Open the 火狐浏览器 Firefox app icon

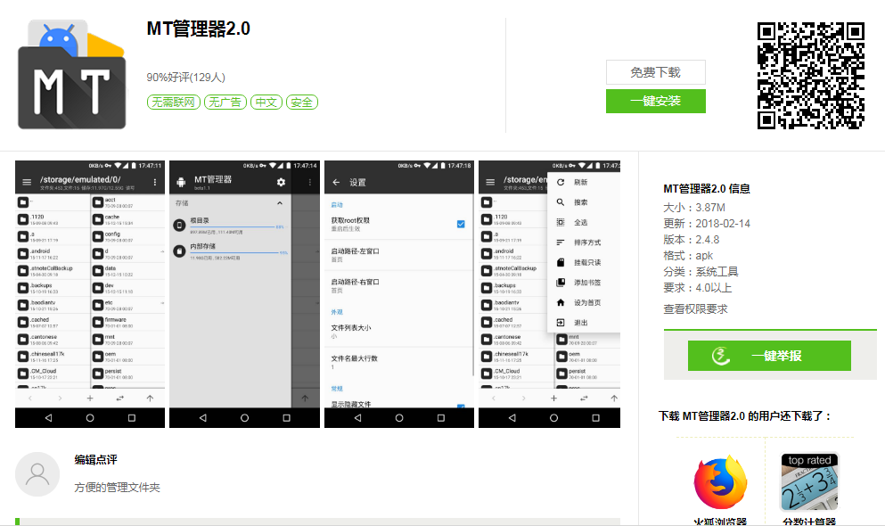click(x=720, y=482)
